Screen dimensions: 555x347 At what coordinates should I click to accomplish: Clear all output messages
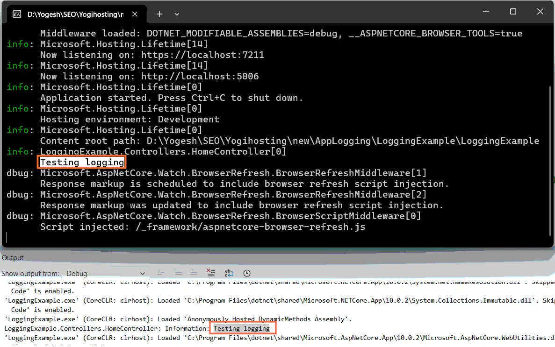tap(210, 273)
